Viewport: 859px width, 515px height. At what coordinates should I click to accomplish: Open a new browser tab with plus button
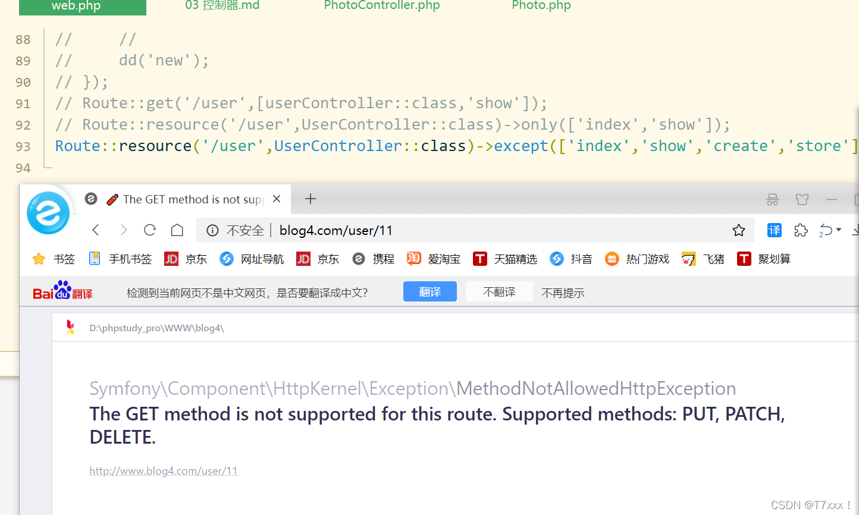[x=311, y=199]
